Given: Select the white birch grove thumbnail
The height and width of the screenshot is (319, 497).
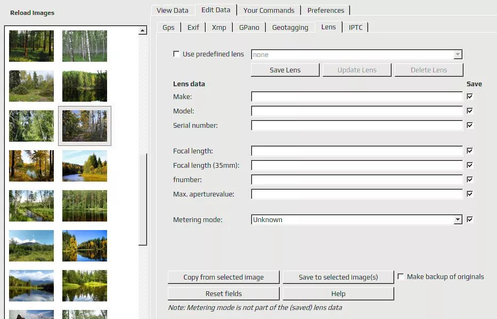Looking at the screenshot, I should (x=85, y=46).
